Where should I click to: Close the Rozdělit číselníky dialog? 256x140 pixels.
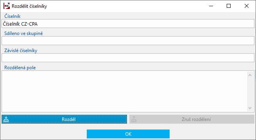247,6
